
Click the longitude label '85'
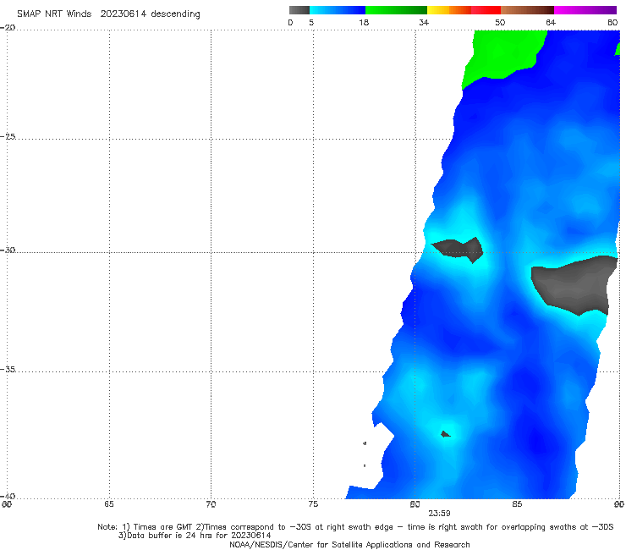(517, 504)
